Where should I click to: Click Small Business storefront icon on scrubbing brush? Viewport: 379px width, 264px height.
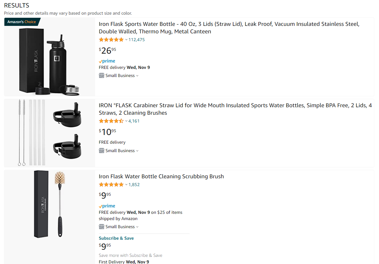point(102,227)
